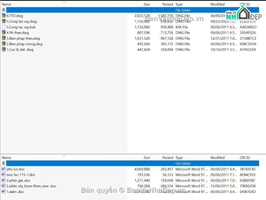Select the 3.phân gia .doc file

18,181
